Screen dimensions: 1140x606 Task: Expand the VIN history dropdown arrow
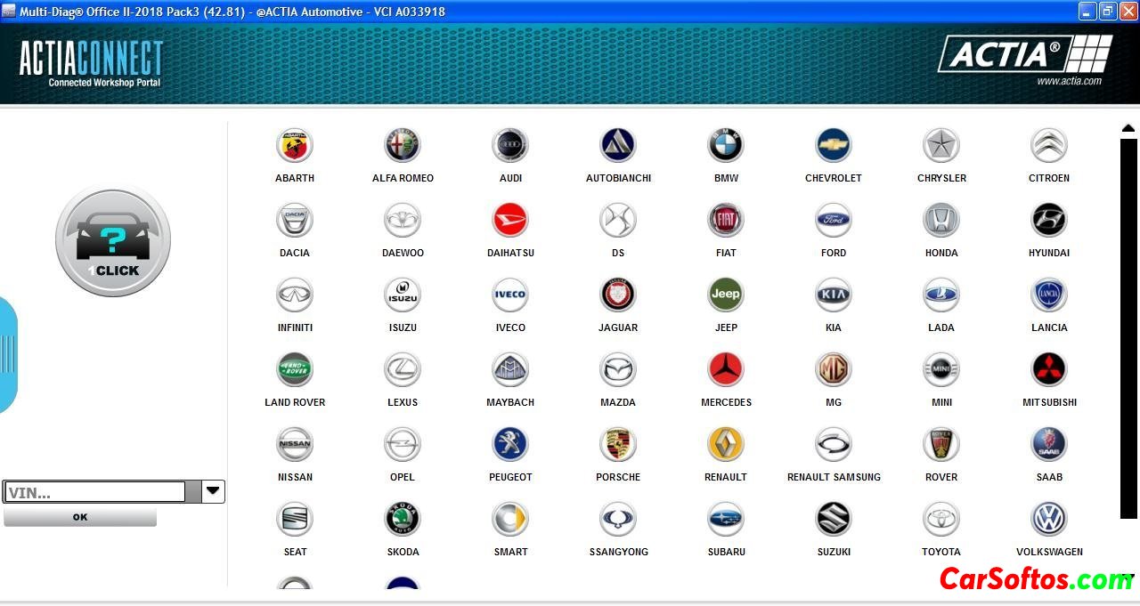point(213,491)
